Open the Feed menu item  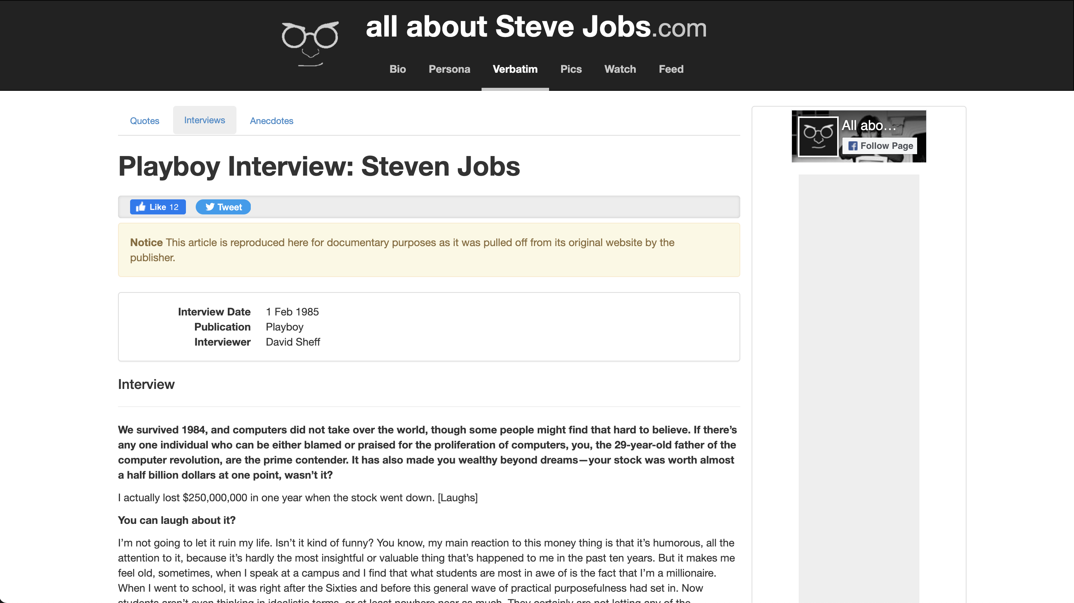pyautogui.click(x=671, y=69)
